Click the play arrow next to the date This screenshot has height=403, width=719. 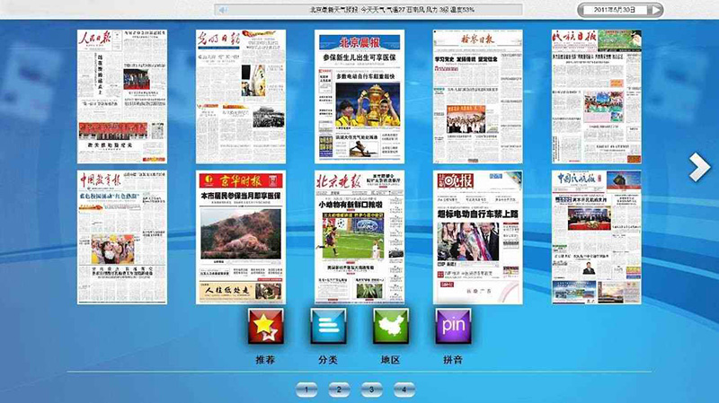[656, 10]
